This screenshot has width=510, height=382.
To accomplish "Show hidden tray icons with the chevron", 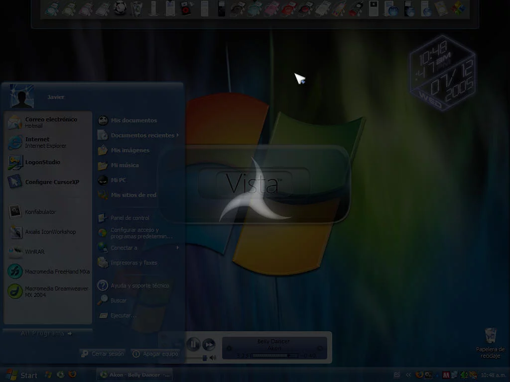I will coord(409,375).
